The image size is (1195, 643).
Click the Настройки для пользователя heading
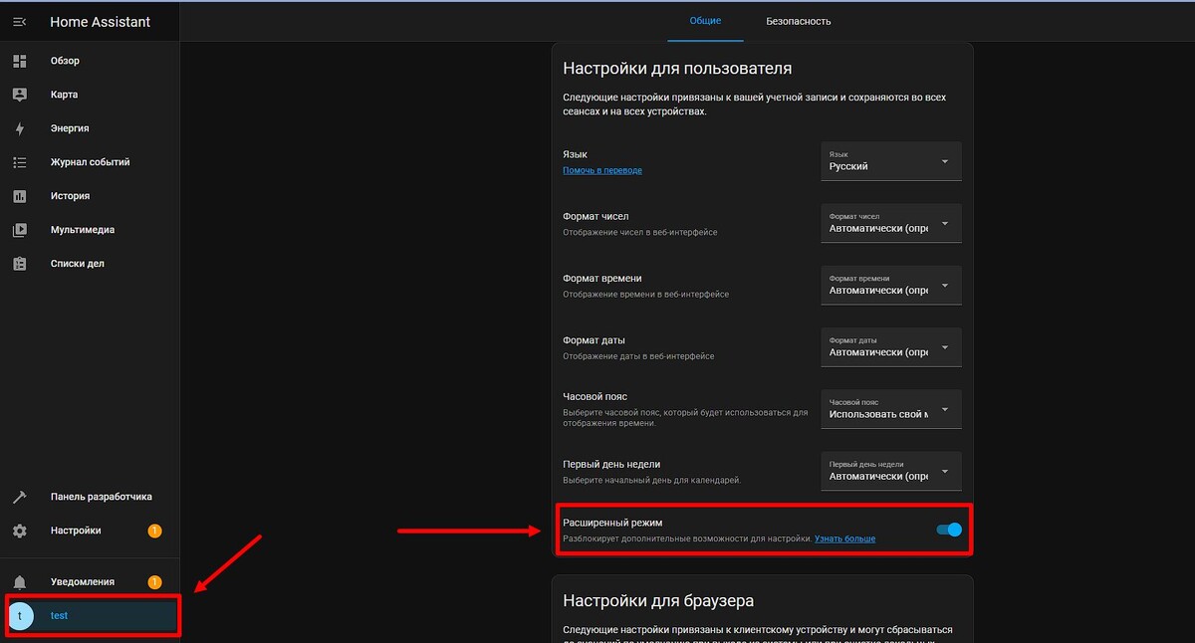tap(677, 69)
